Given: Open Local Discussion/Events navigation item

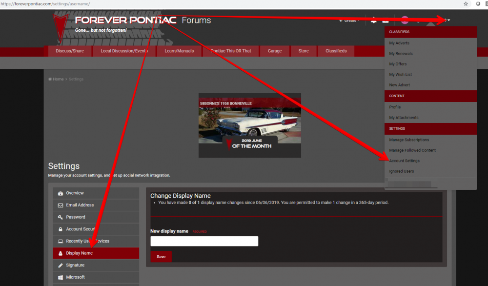Looking at the screenshot, I should click(x=124, y=51).
